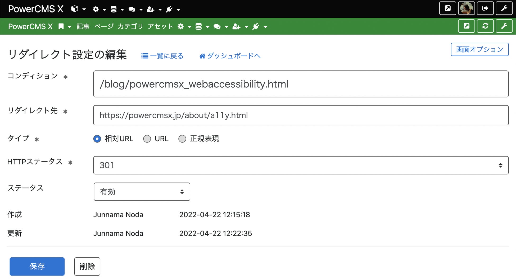This screenshot has width=516, height=279.
Task: Click the update timestamp 2022-04-22 12:22:35
Action: point(216,233)
